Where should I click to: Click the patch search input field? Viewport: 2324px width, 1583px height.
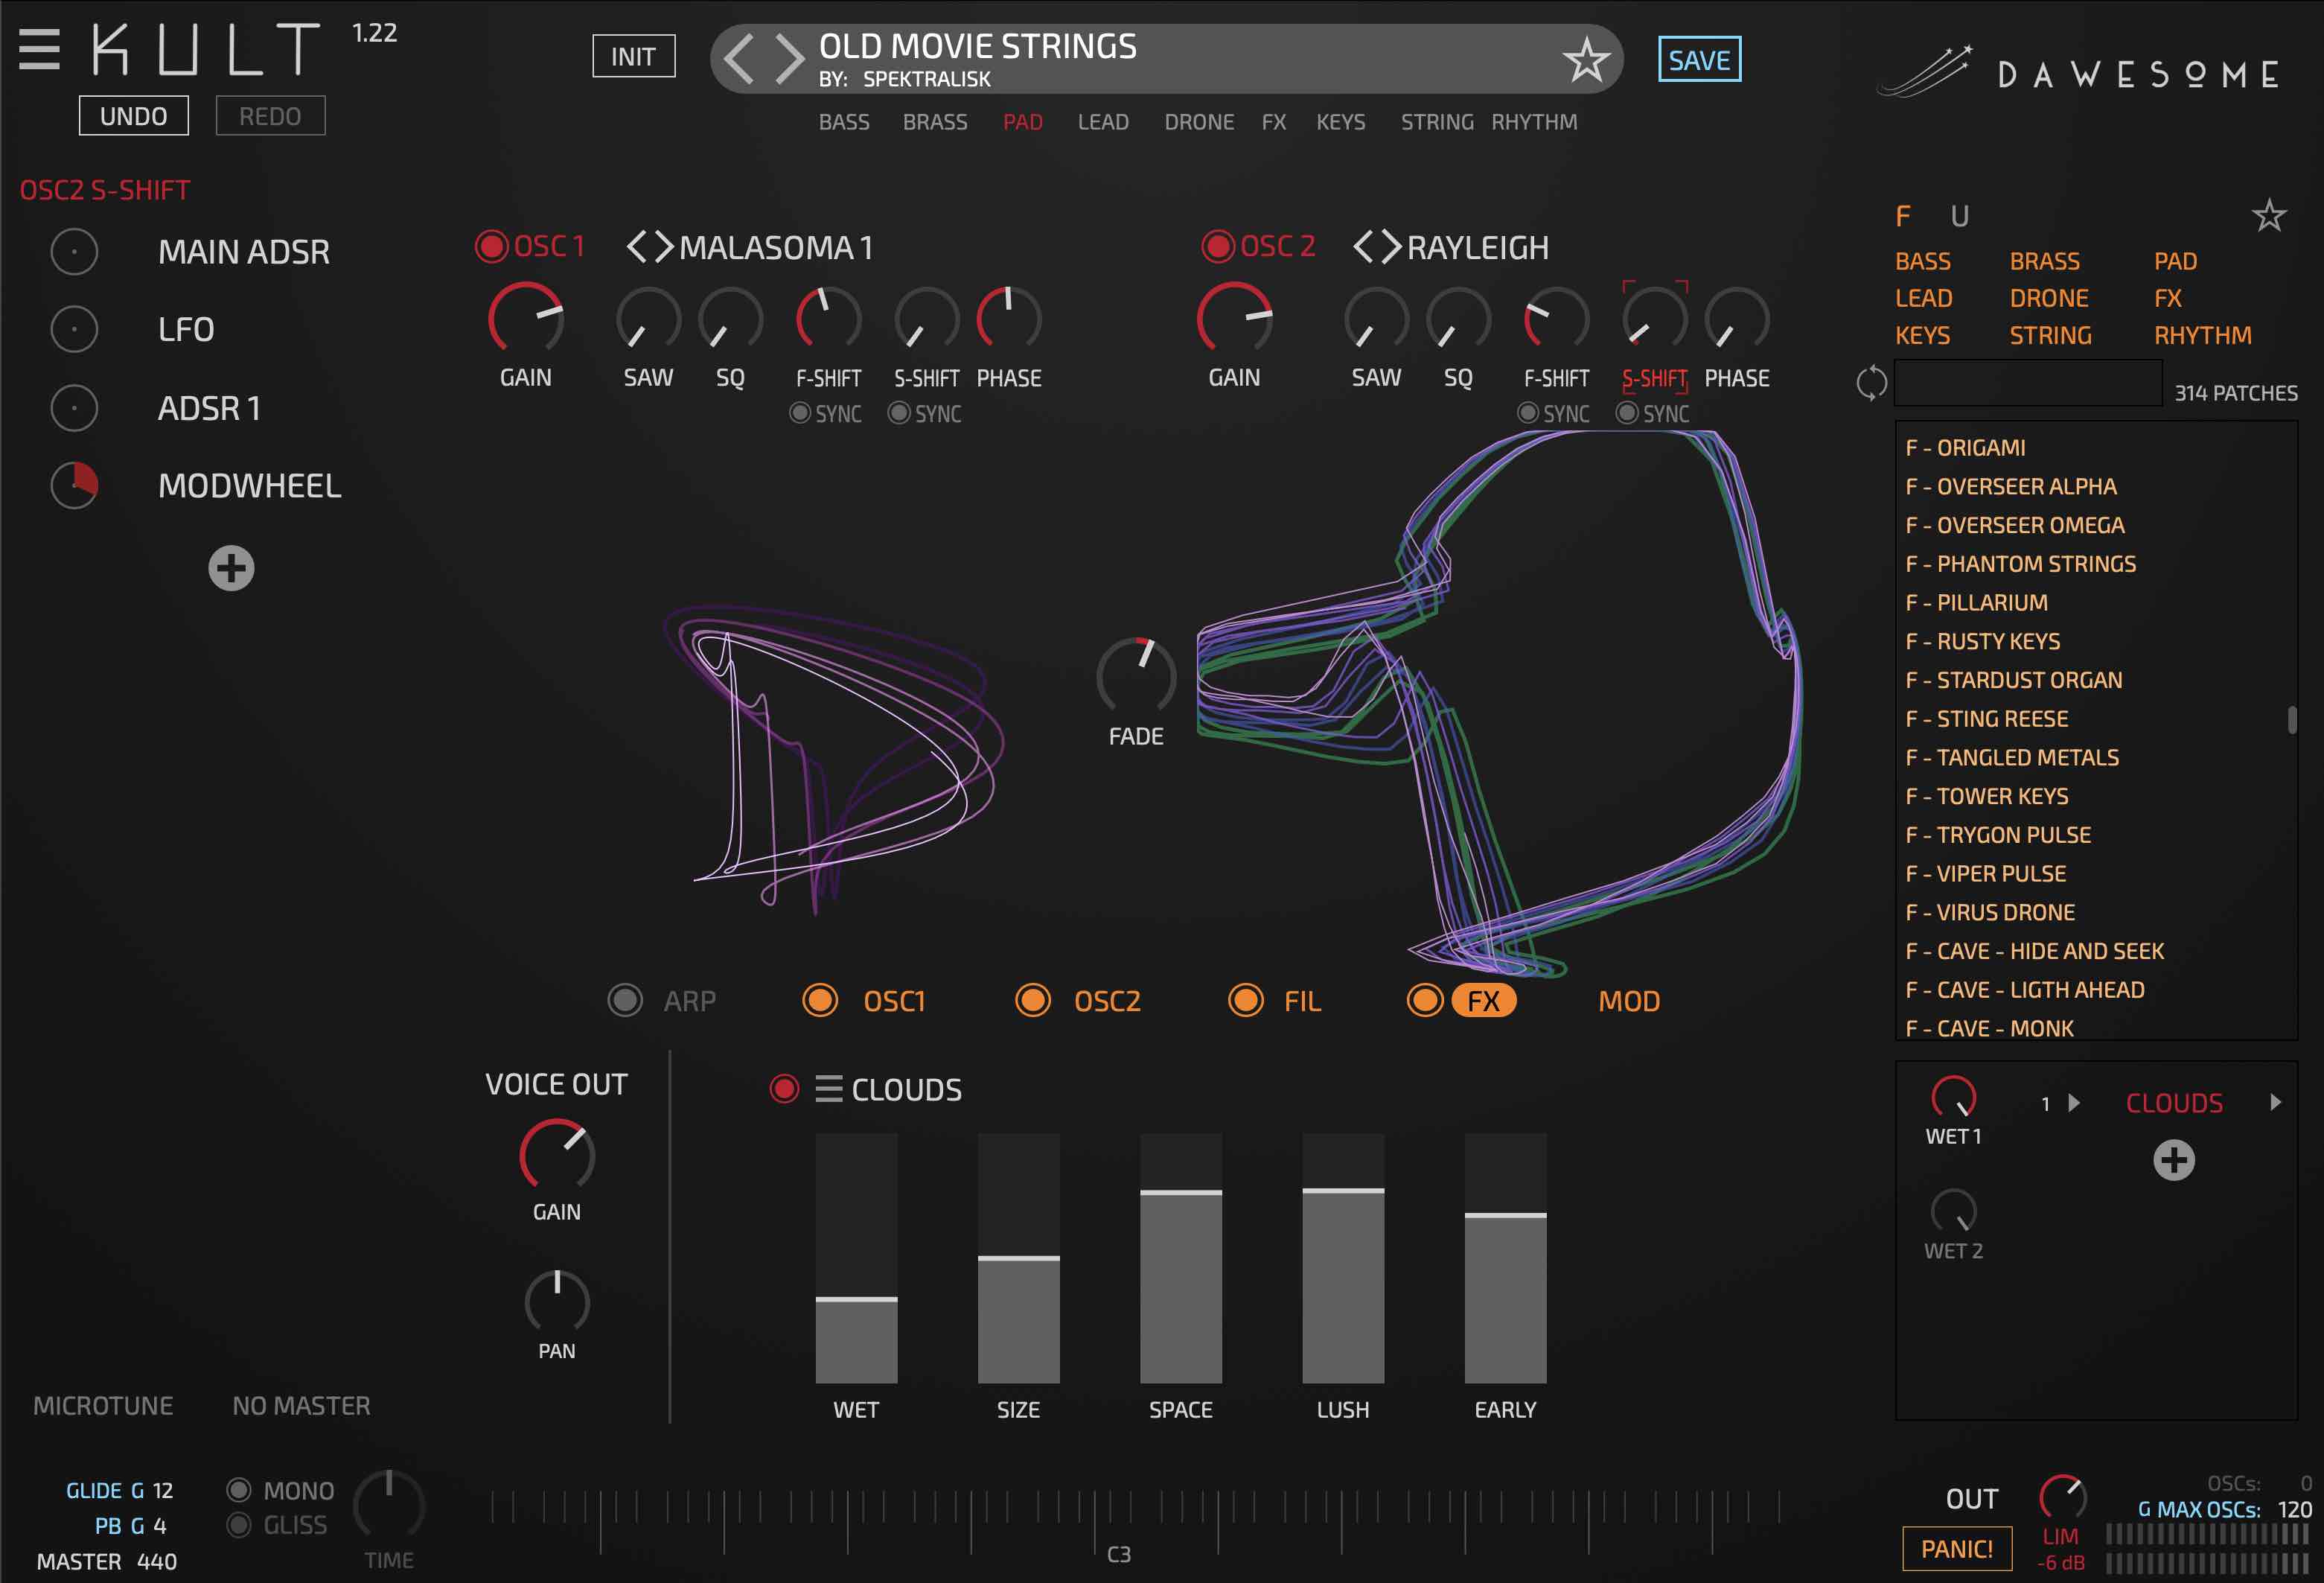(2029, 383)
